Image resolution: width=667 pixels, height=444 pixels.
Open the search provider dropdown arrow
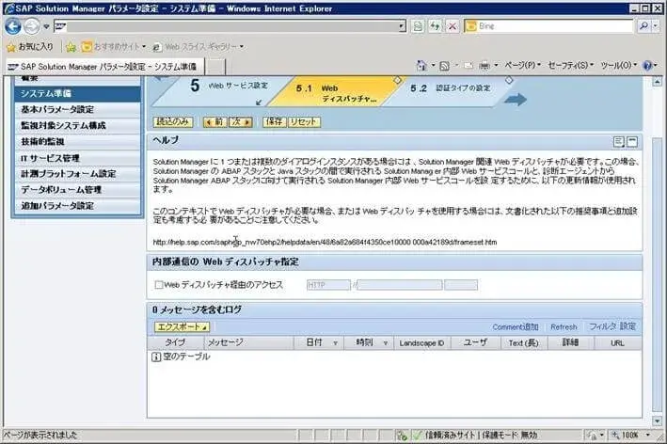point(656,26)
